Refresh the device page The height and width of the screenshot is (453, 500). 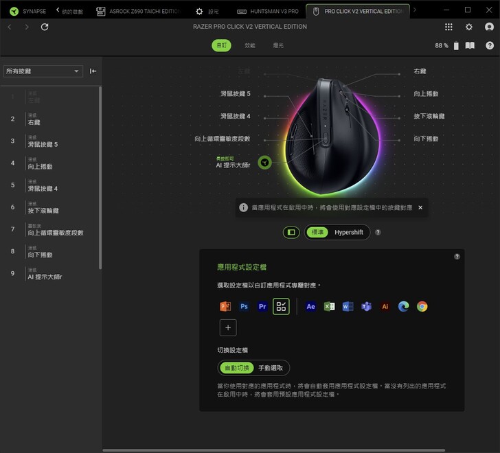[x=45, y=27]
